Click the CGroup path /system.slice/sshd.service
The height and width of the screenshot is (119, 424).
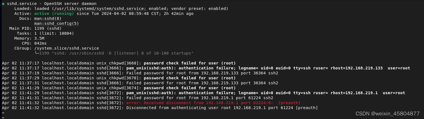[67, 48]
